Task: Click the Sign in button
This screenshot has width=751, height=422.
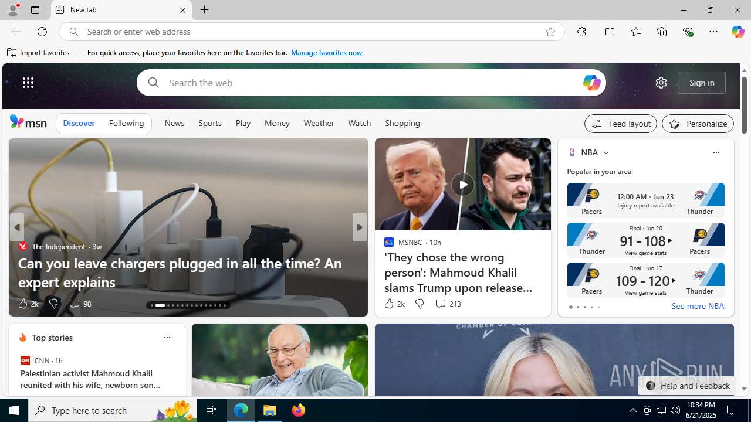Action: coord(702,83)
